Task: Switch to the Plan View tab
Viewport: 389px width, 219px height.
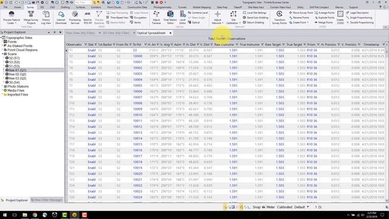Action: 80,33
